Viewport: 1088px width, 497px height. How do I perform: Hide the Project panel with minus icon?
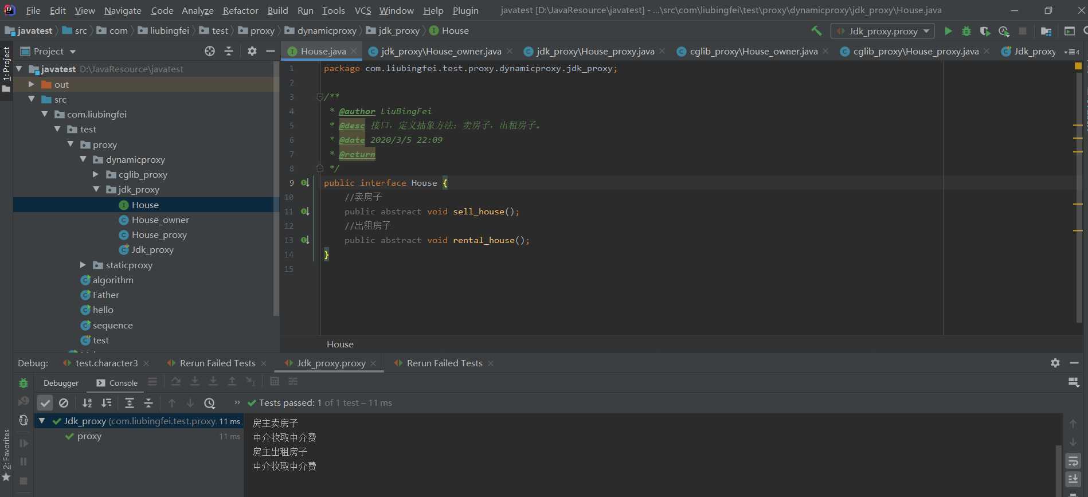271,51
